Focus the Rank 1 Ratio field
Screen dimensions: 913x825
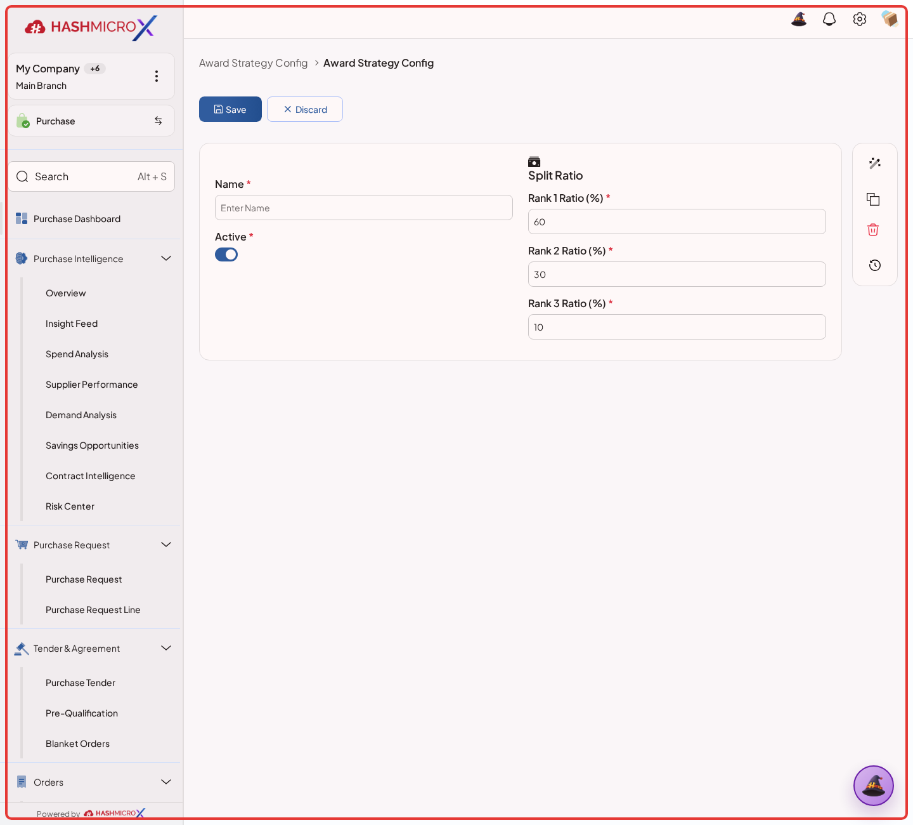(x=677, y=221)
